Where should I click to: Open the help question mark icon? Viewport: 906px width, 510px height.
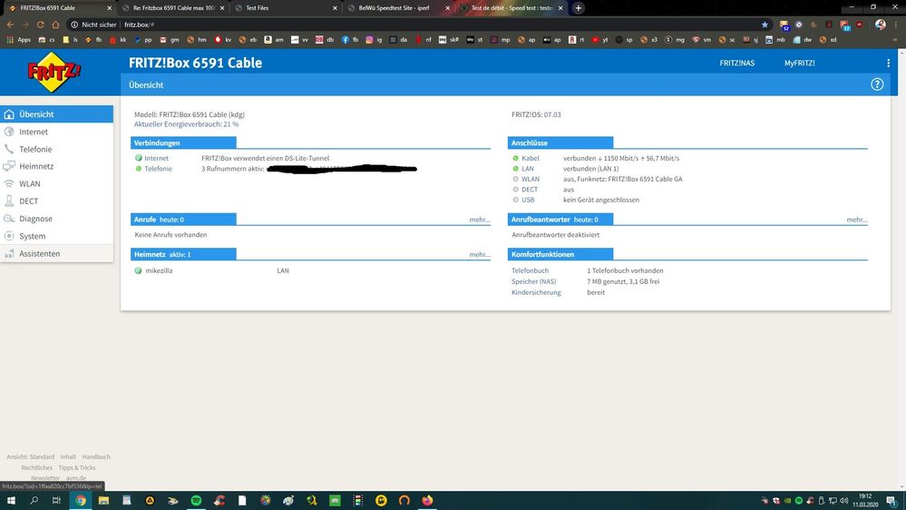point(877,84)
